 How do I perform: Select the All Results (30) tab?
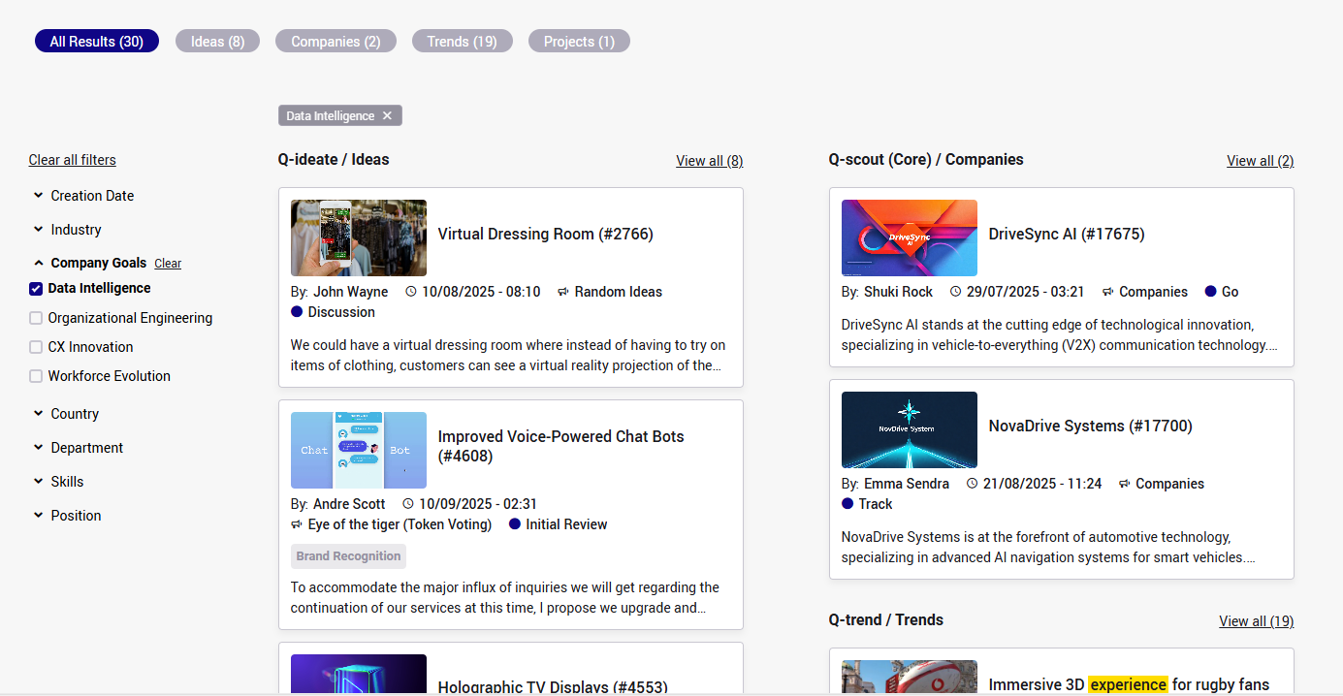(x=97, y=42)
